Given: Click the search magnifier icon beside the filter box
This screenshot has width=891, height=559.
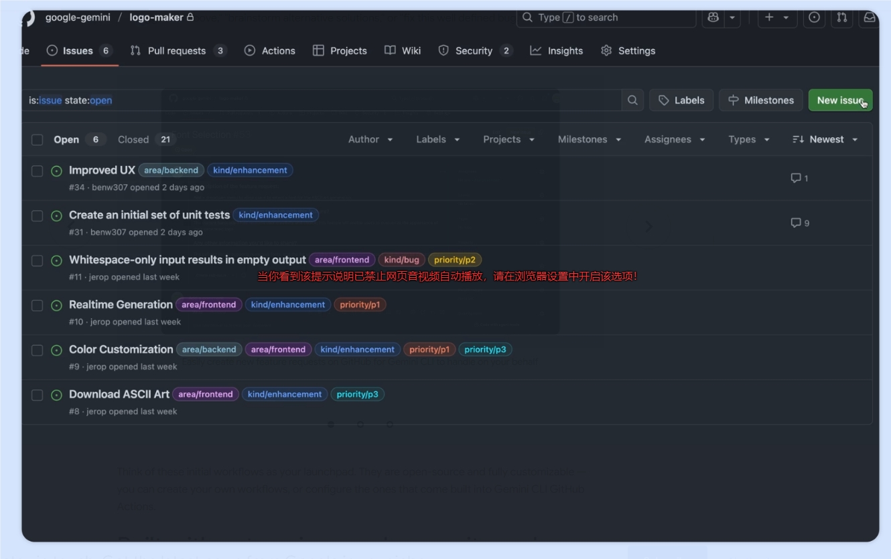Looking at the screenshot, I should pos(632,100).
